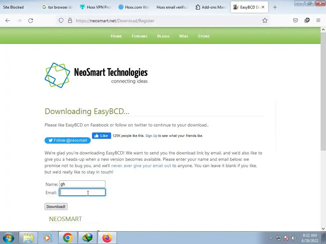Switch to the Site Blocked tab
Screen dimensions: 326x244
tap(13, 7)
